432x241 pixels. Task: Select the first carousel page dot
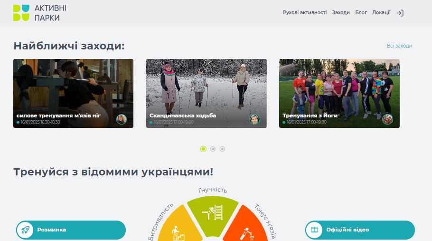tap(203, 149)
